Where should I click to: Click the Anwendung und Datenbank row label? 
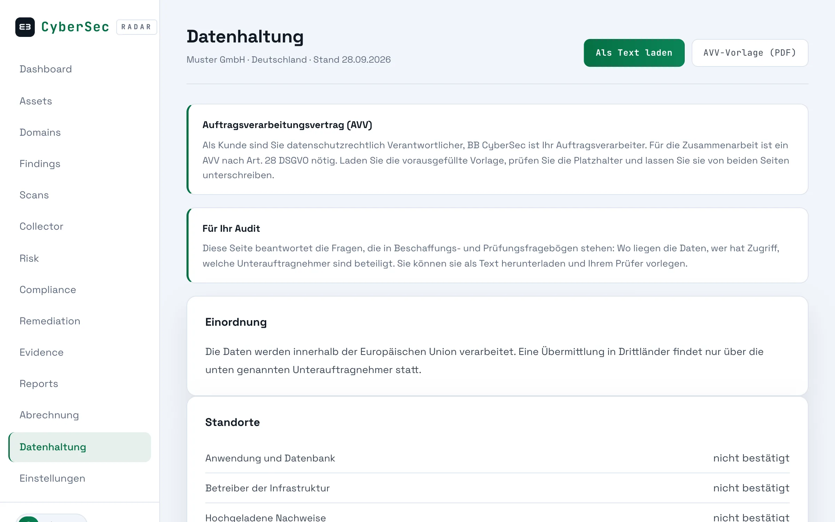click(270, 458)
